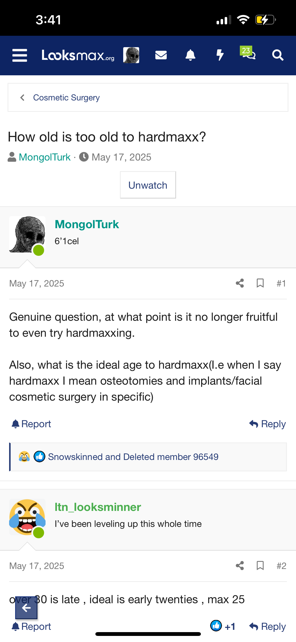This screenshot has height=642, width=296.
Task: Share post #2 via share icon
Action: (240, 565)
